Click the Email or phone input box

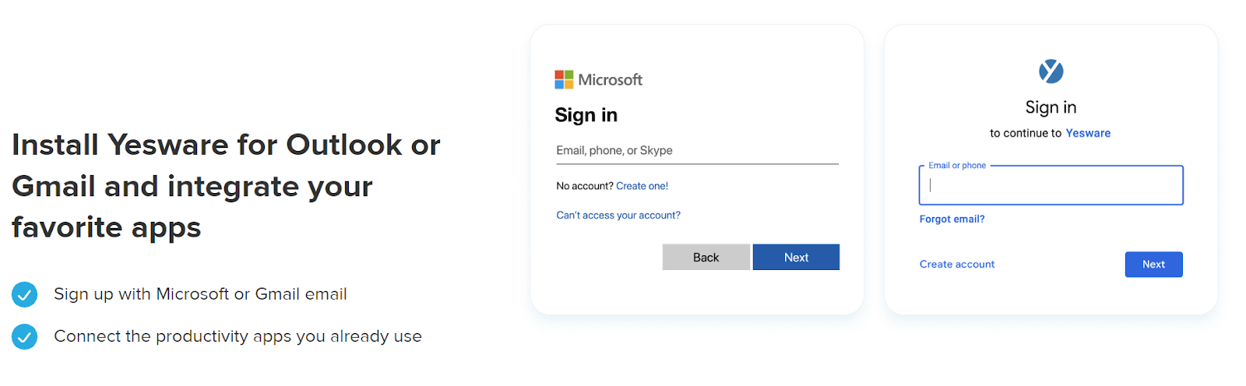1051,186
